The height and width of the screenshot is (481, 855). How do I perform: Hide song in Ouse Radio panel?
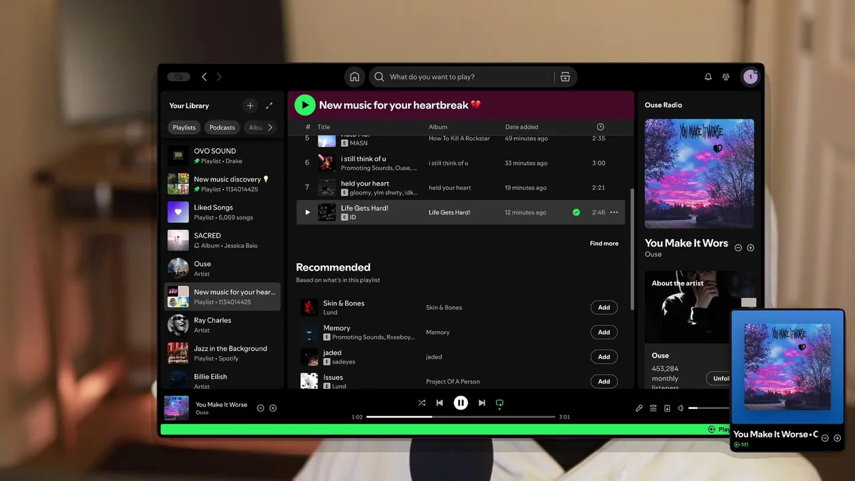738,248
